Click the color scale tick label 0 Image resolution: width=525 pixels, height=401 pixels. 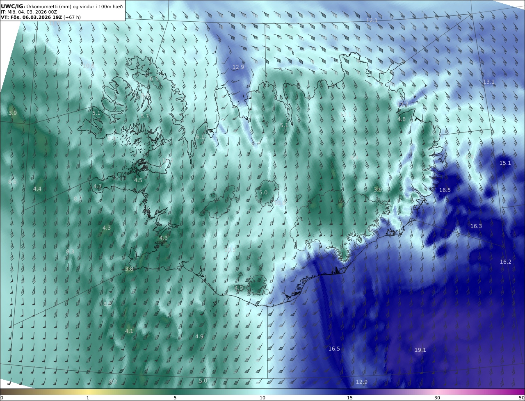click(2, 398)
